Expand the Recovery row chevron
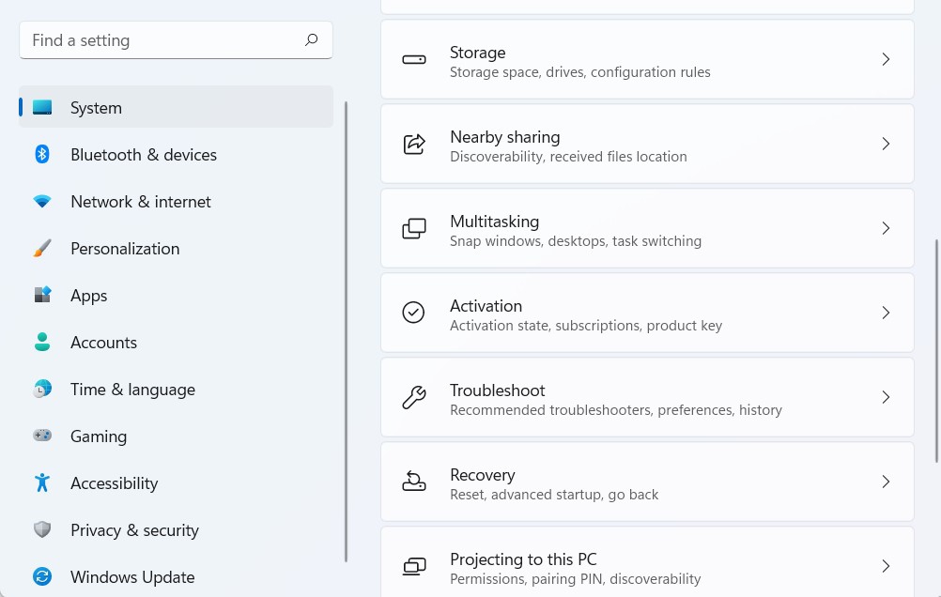The image size is (941, 597). point(885,482)
